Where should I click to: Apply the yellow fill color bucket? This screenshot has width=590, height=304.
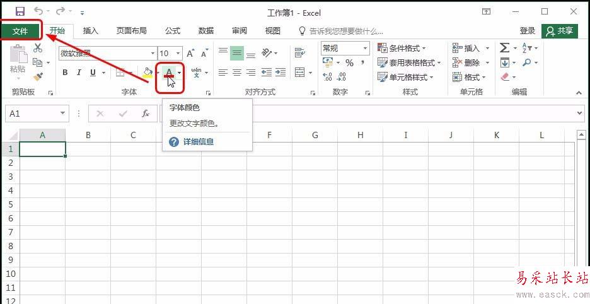tap(147, 73)
